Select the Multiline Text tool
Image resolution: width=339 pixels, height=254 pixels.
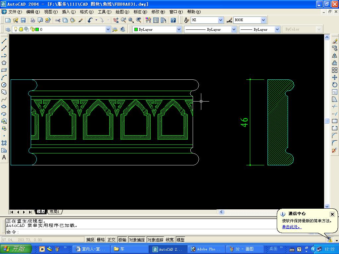click(x=4, y=157)
